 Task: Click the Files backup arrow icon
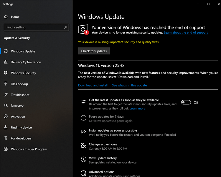pyautogui.click(x=6, y=84)
